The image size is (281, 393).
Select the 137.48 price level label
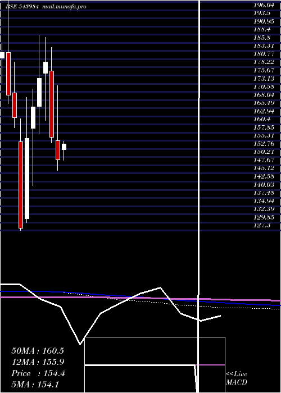[x=264, y=193]
